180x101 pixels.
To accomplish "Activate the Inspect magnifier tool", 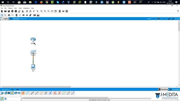I will (x=5, y=15).
